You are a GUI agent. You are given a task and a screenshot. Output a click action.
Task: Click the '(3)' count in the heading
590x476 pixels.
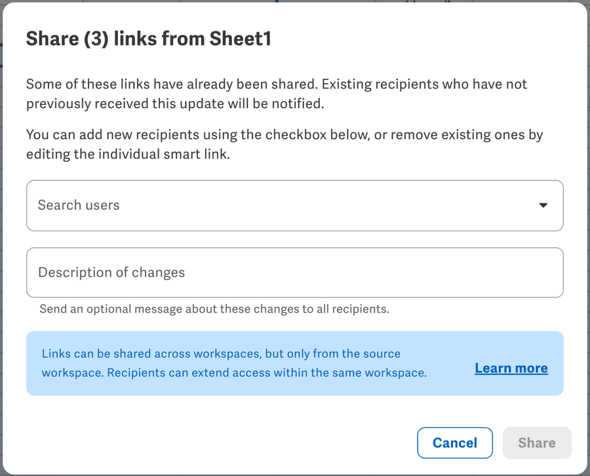tap(96, 39)
